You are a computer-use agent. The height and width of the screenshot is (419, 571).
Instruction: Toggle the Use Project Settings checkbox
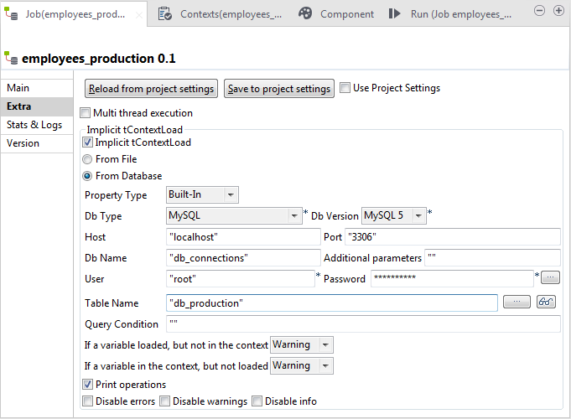(x=345, y=88)
